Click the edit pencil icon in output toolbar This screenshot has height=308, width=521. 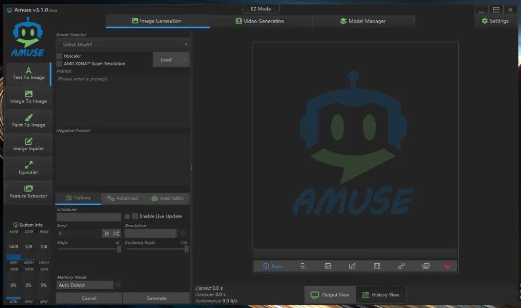[x=352, y=266]
